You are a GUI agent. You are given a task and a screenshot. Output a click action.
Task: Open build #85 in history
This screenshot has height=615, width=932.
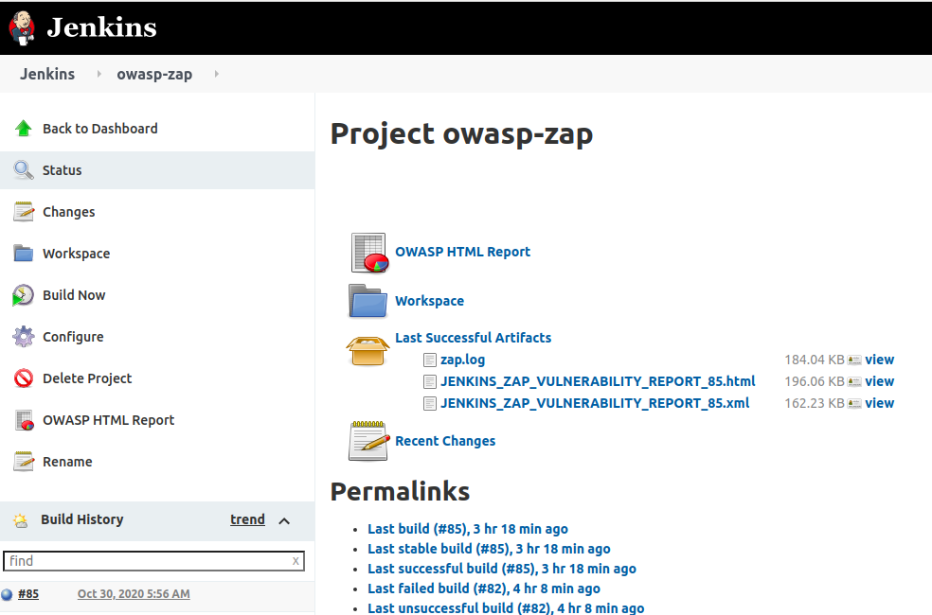point(28,593)
